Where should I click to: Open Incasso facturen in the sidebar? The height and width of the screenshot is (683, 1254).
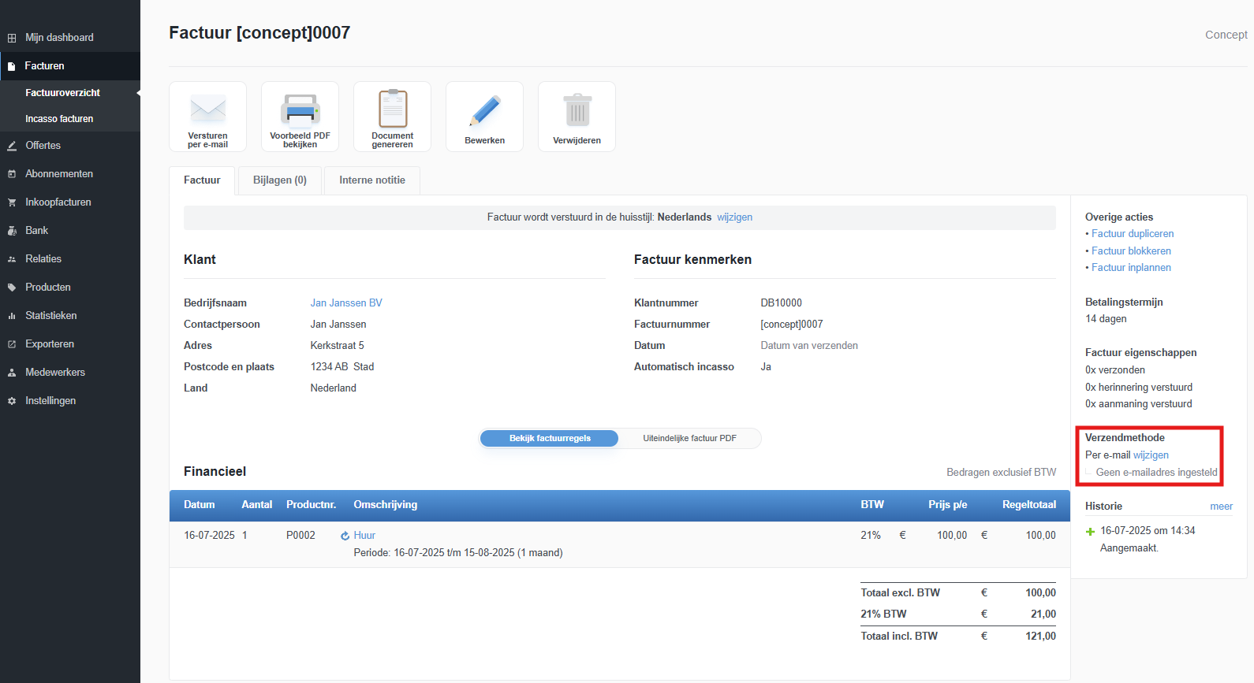59,119
